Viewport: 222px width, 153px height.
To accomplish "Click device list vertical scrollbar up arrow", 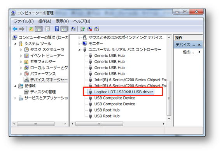I will pyautogui.click(x=169, y=37).
